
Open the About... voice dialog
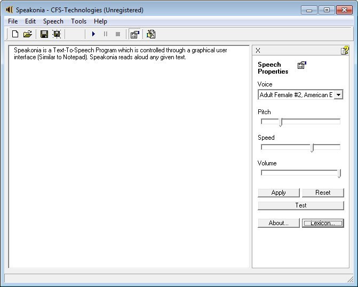[x=279, y=223]
